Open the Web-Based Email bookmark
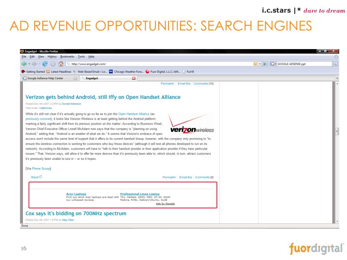 tap(90, 72)
